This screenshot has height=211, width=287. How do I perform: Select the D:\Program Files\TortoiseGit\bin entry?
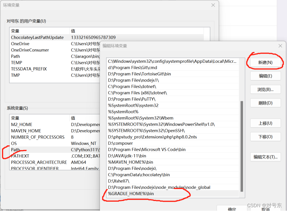click(173, 74)
